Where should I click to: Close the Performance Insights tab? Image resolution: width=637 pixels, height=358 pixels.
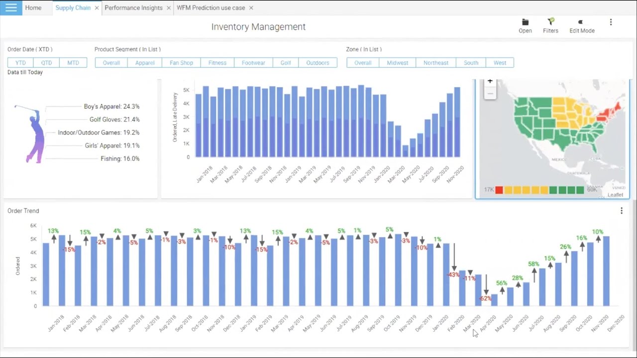coord(169,8)
